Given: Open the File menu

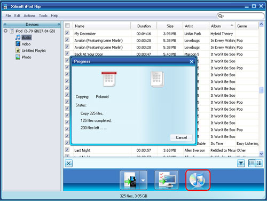Looking at the screenshot, I should [8, 16].
